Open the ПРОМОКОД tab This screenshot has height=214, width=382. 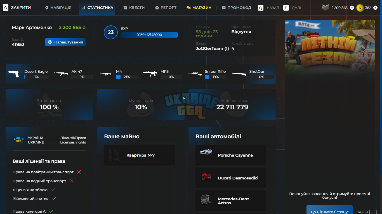click(x=237, y=8)
